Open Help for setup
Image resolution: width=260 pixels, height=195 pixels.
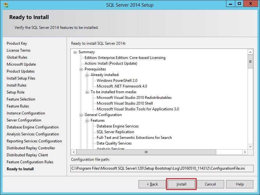pyautogui.click(x=240, y=184)
